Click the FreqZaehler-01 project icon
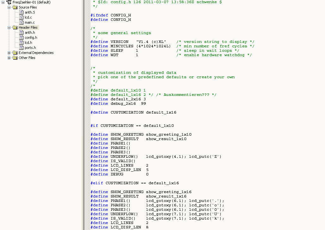This screenshot has height=230, width=325. click(9, 2)
